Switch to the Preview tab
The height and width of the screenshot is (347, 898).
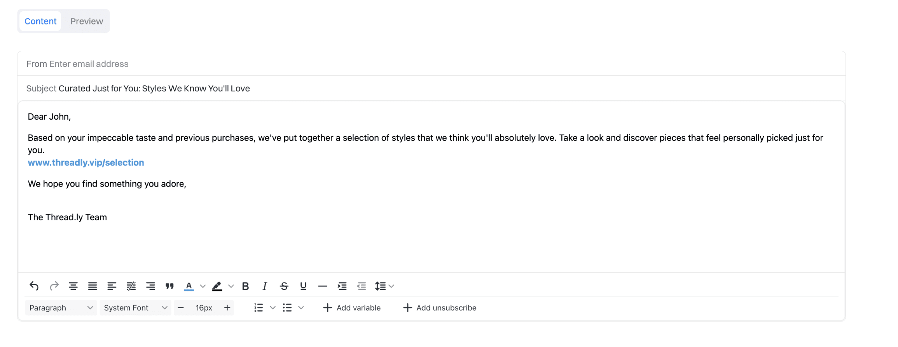pos(86,21)
